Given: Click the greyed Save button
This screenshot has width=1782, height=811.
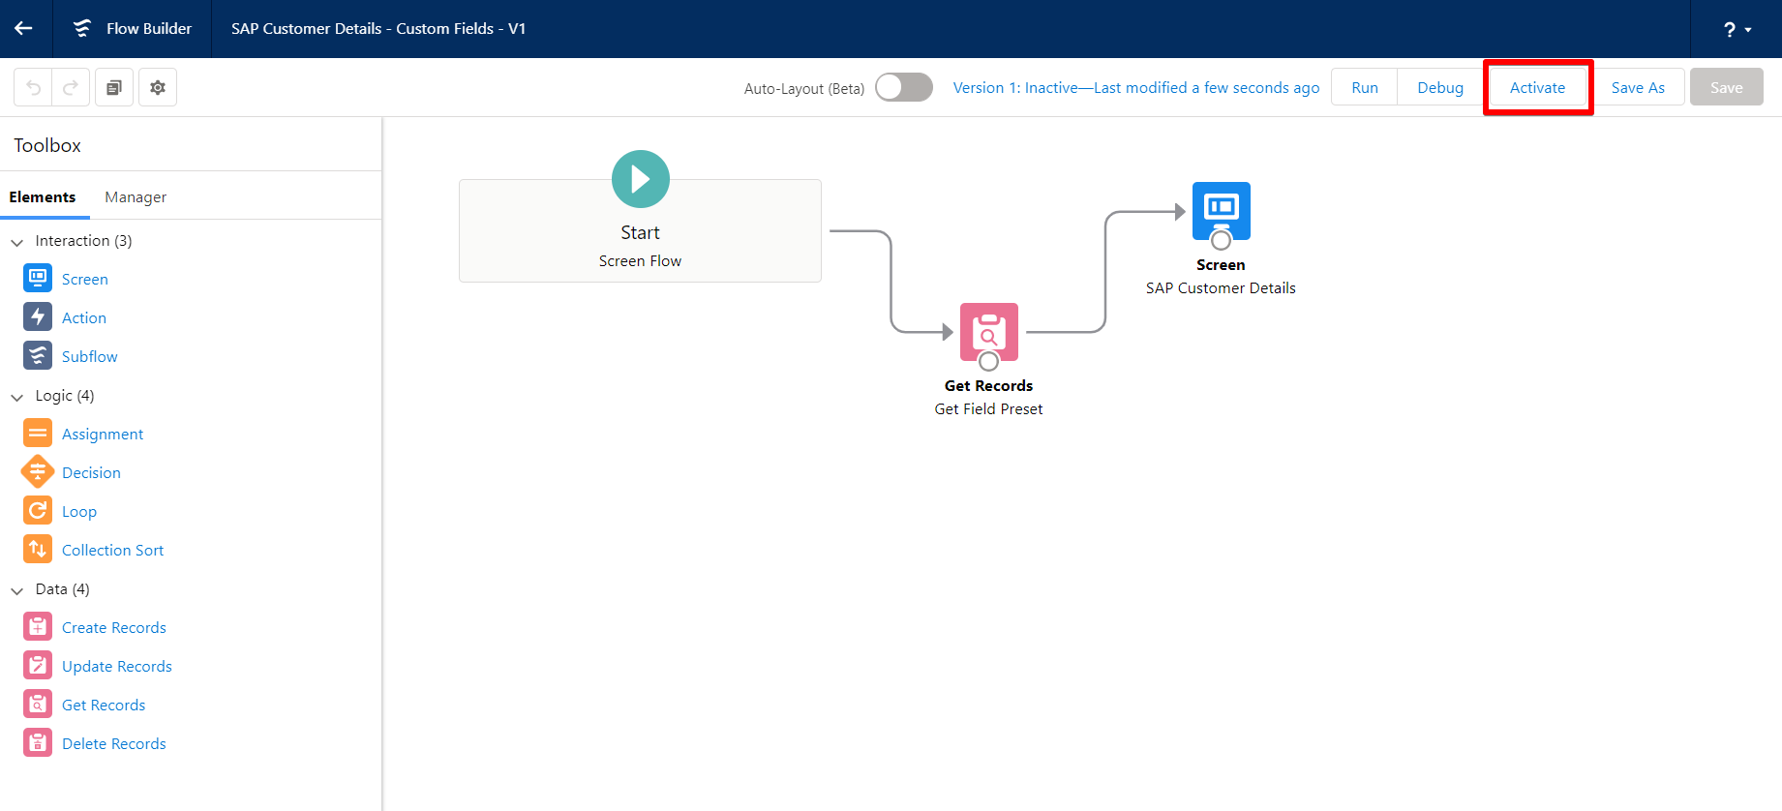Looking at the screenshot, I should [x=1726, y=87].
